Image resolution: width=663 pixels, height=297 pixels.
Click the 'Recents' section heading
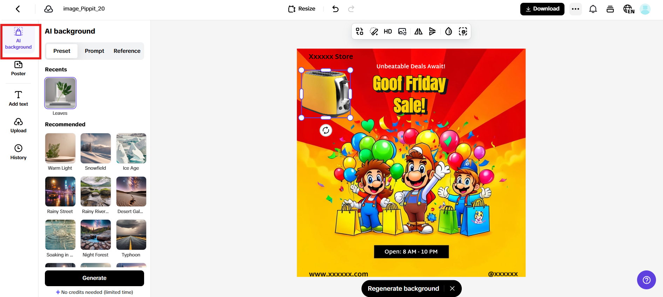(x=56, y=70)
